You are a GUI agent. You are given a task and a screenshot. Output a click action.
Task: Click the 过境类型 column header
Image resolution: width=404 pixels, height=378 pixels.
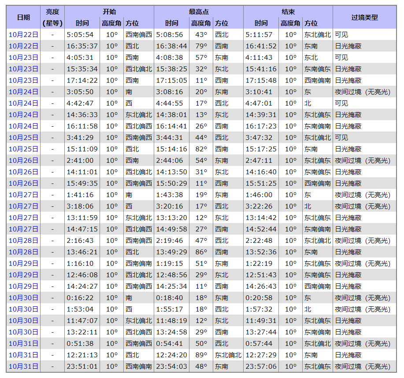(x=364, y=17)
